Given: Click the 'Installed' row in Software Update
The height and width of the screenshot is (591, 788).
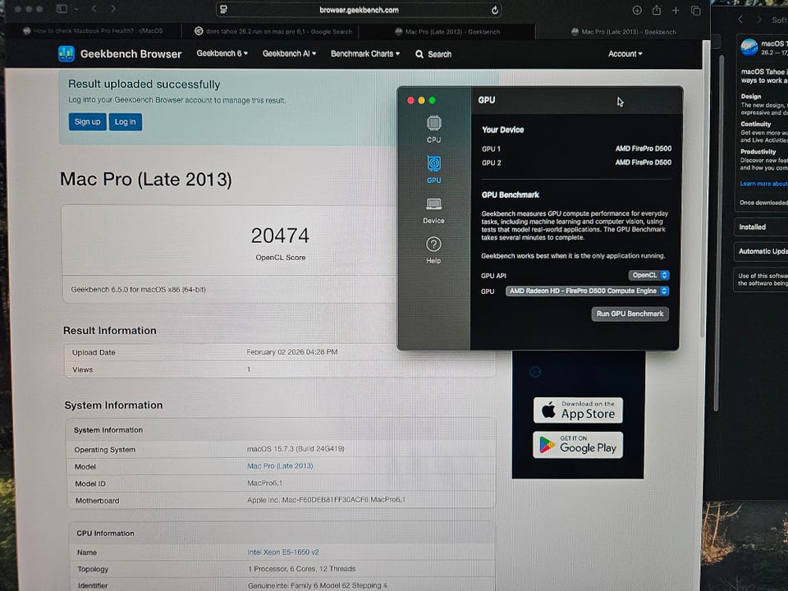Looking at the screenshot, I should pyautogui.click(x=761, y=227).
